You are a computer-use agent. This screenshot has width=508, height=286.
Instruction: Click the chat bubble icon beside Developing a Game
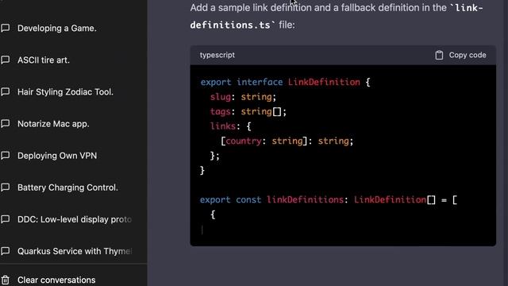click(x=5, y=28)
